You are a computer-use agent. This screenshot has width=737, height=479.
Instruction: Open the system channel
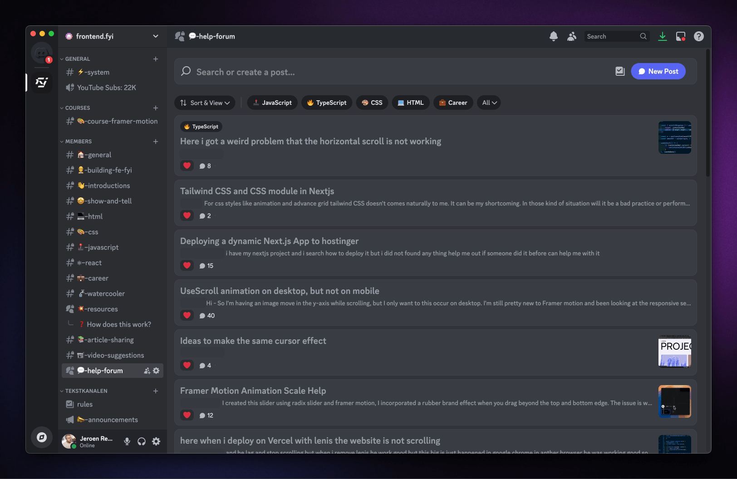pyautogui.click(x=113, y=72)
